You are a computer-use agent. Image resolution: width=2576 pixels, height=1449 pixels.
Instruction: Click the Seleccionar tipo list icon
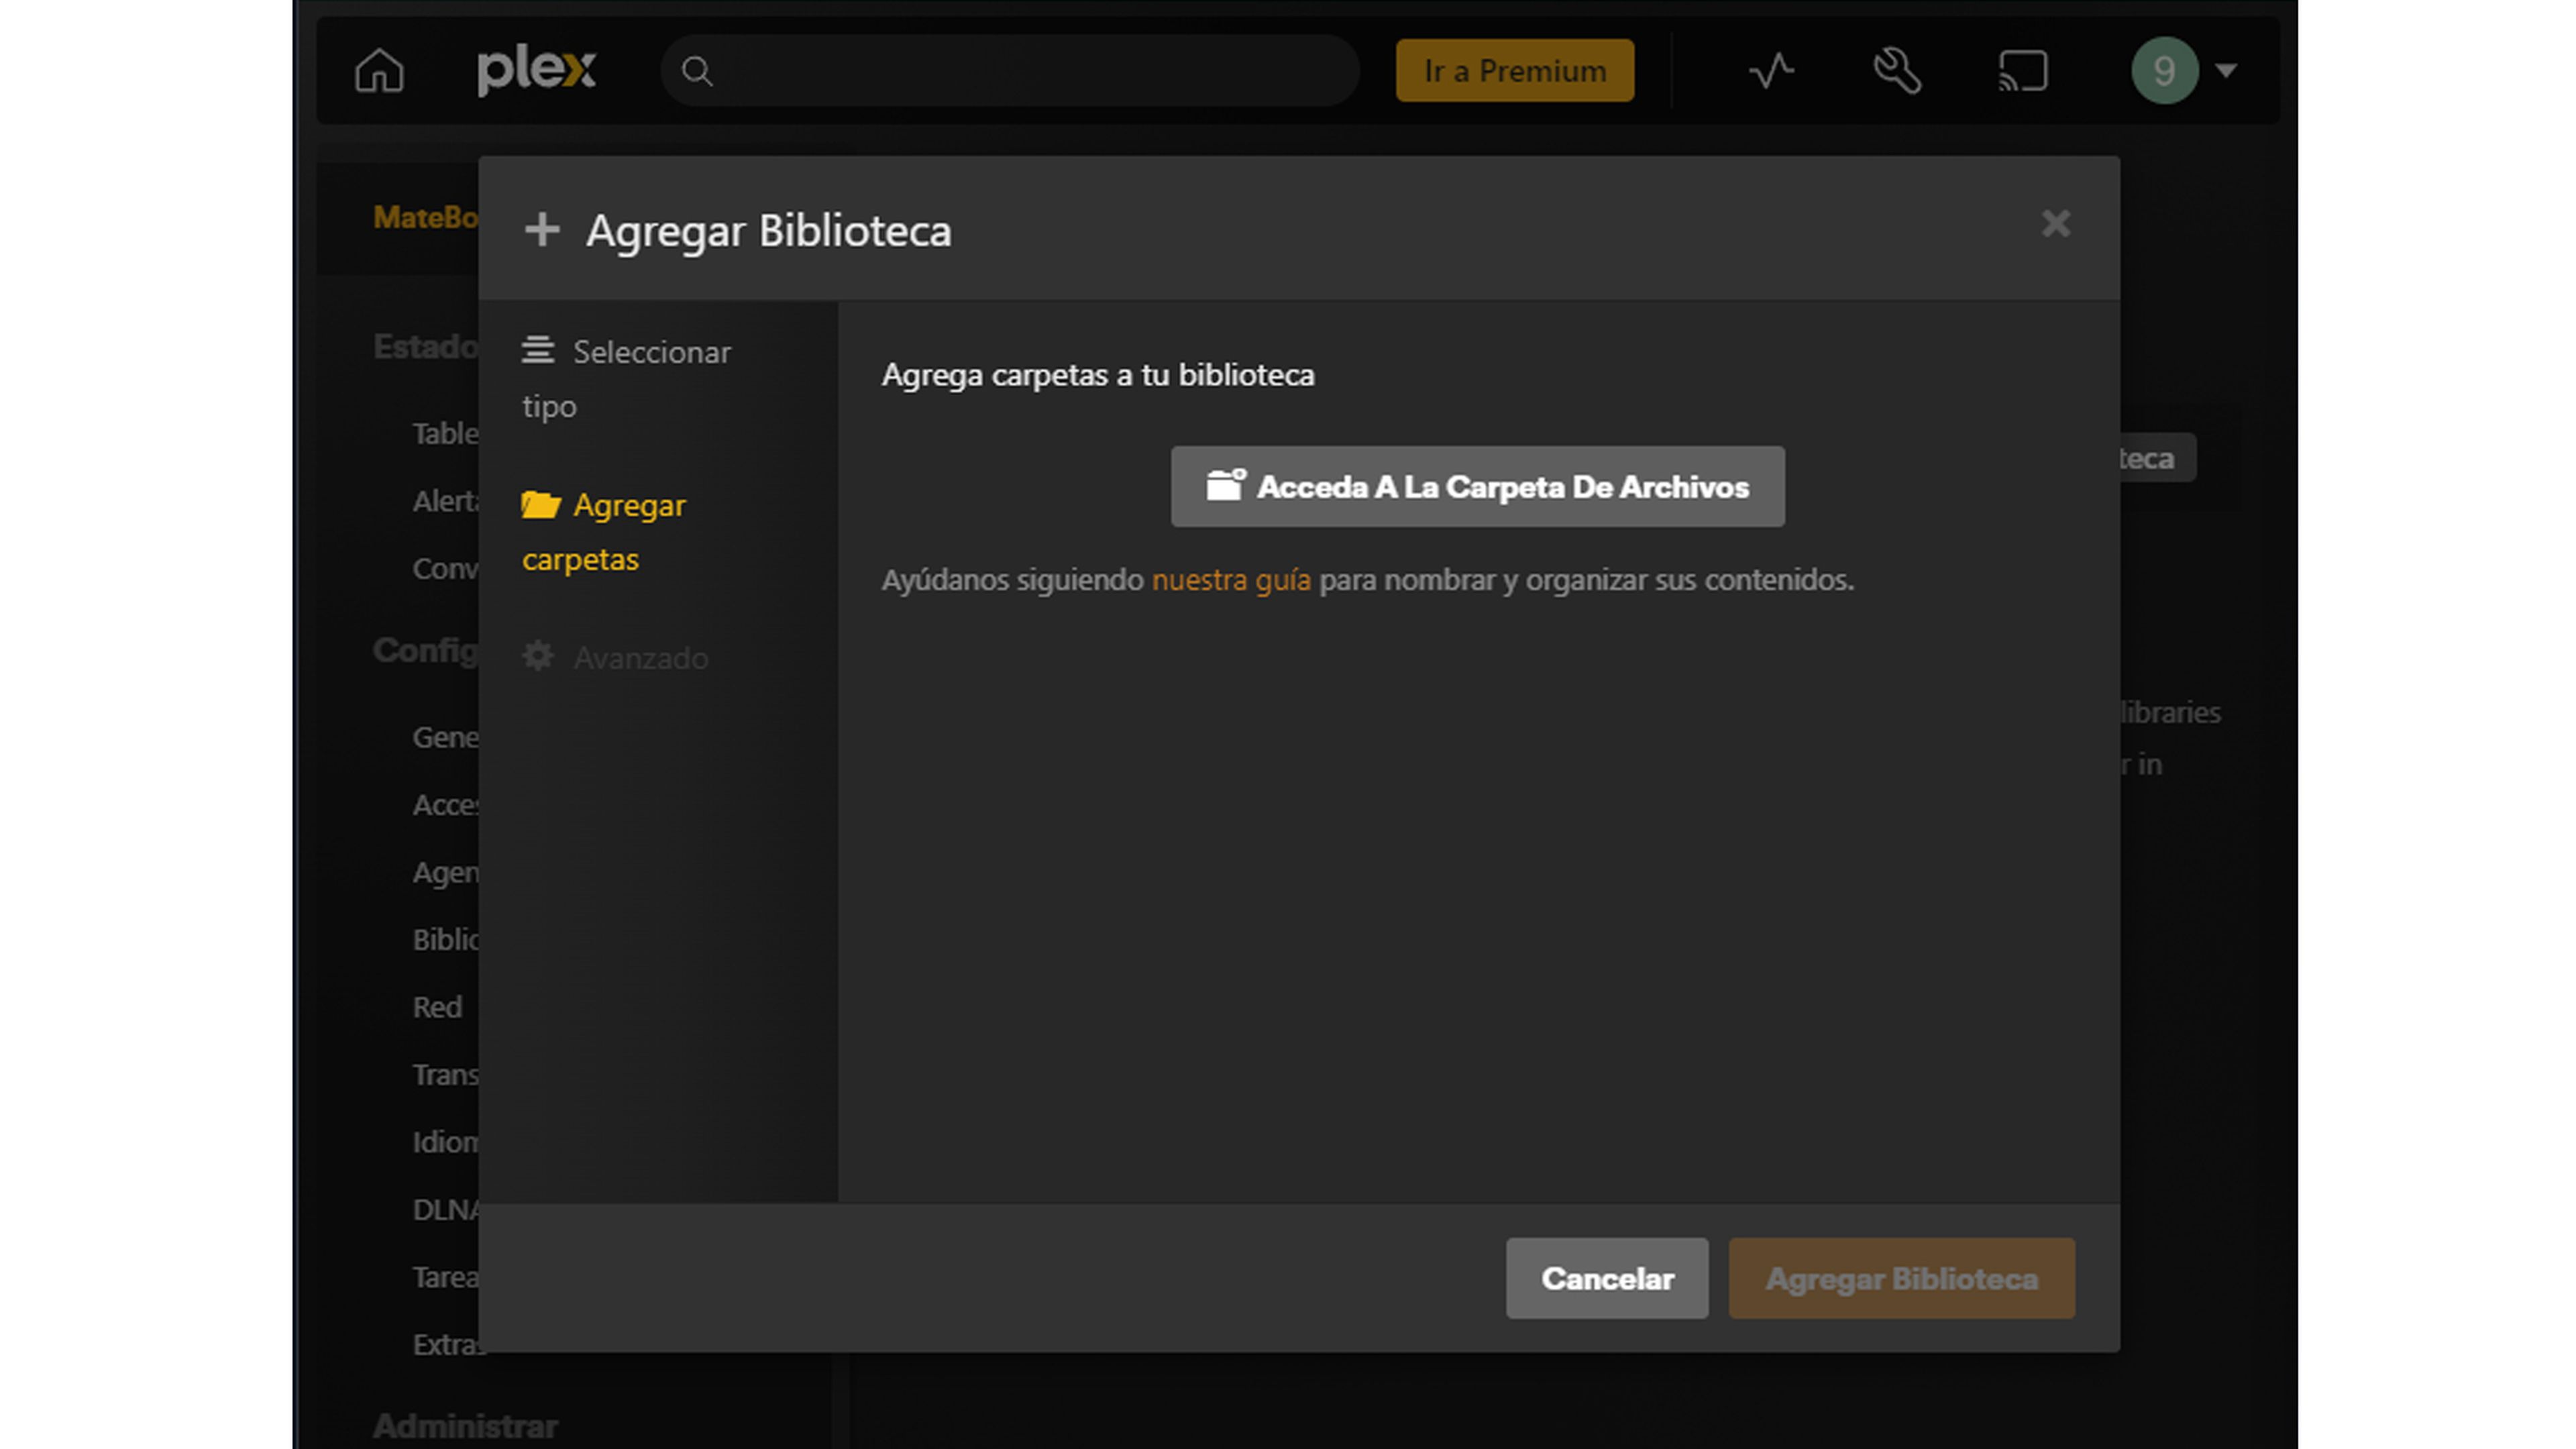[538, 350]
